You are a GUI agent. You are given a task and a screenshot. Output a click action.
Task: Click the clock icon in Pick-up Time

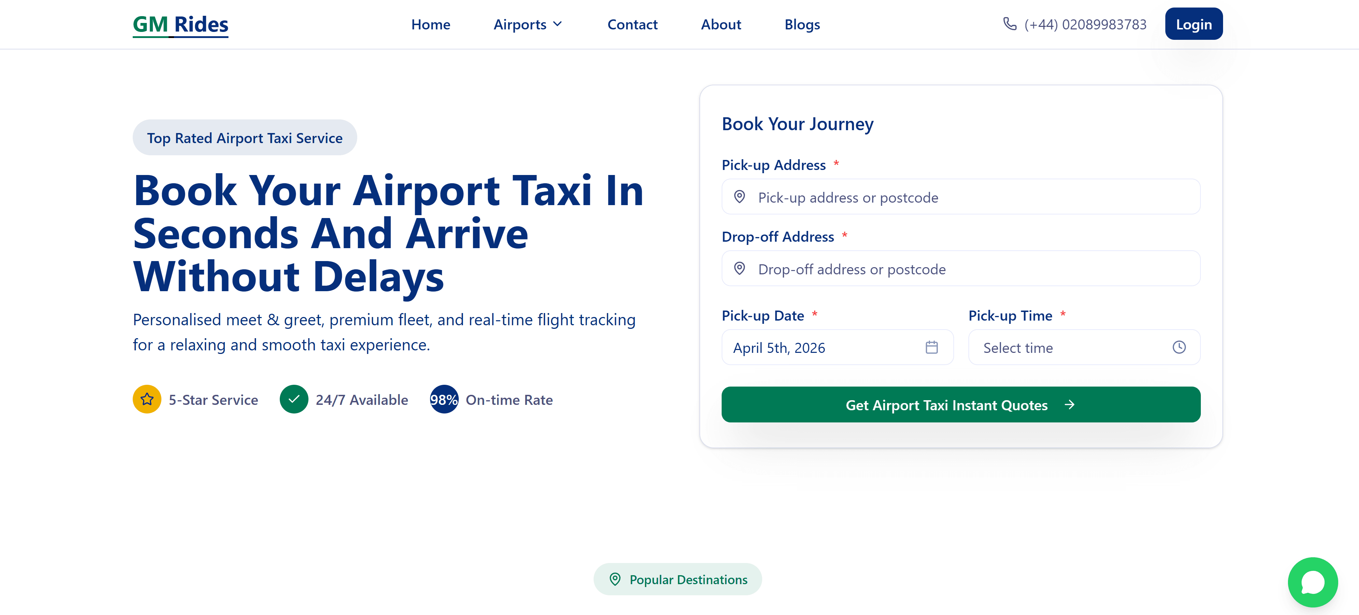pos(1179,347)
